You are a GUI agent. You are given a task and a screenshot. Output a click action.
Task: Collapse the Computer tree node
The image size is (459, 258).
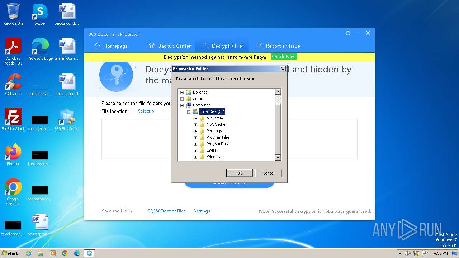(x=182, y=105)
